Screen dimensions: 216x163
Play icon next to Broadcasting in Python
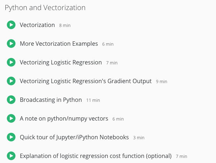tap(11, 100)
